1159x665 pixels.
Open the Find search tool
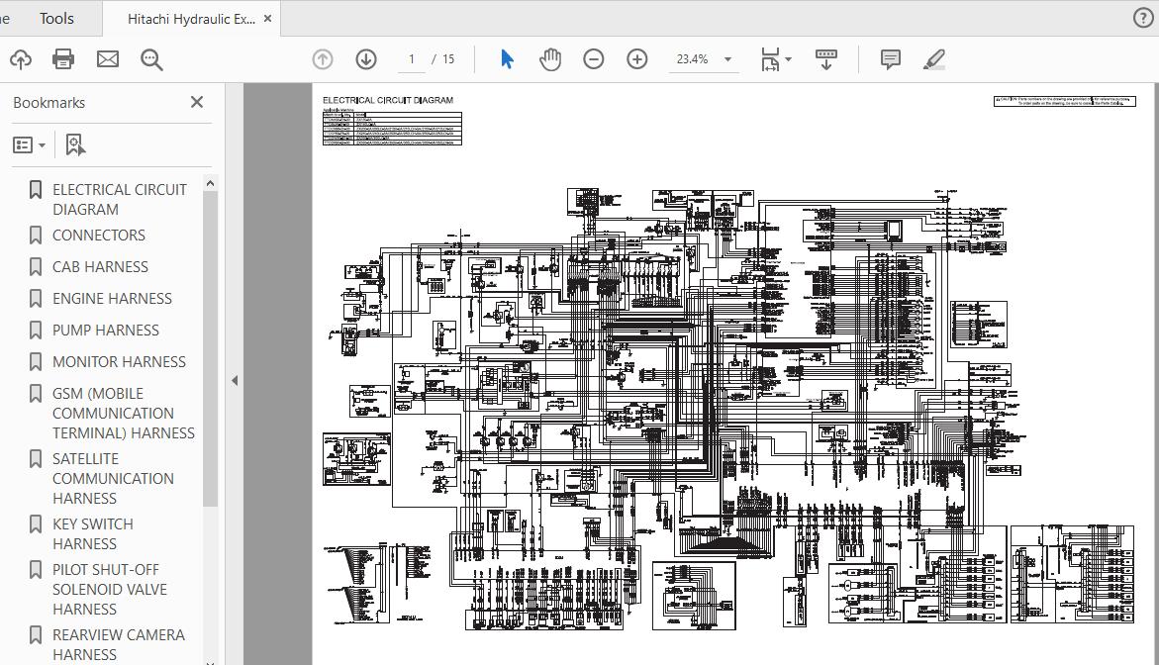coord(150,58)
